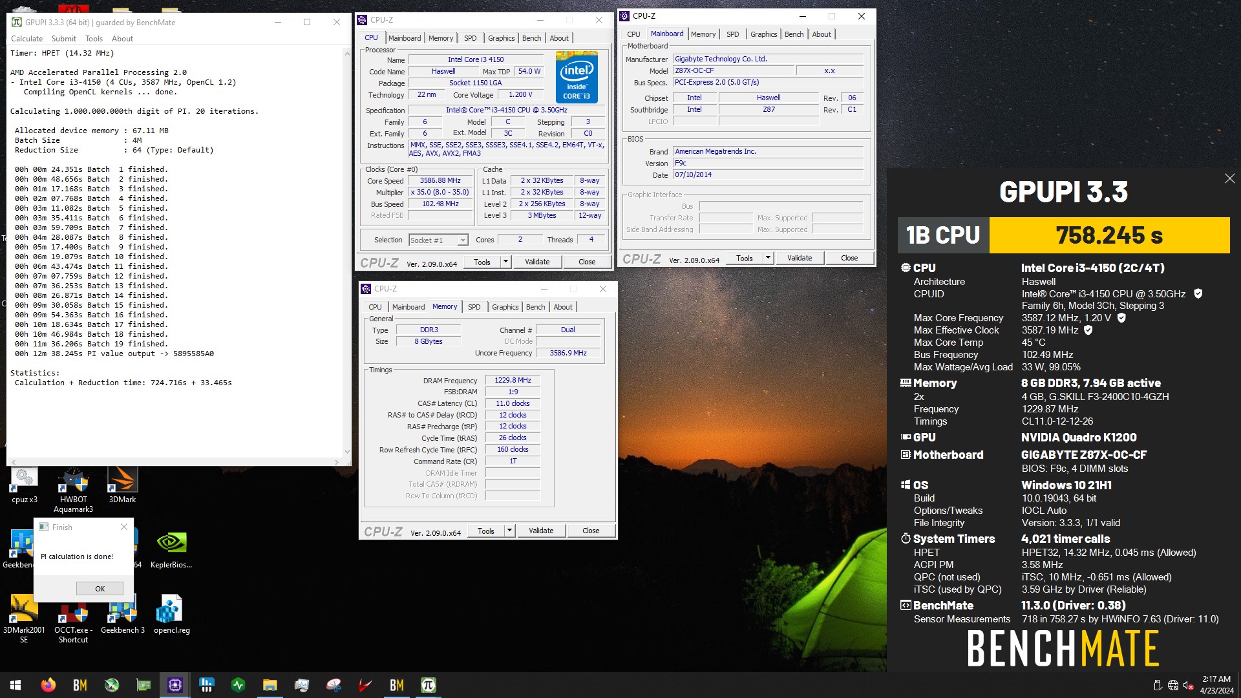Image resolution: width=1241 pixels, height=698 pixels.
Task: Close the Finish dialog with its X
Action: tap(124, 527)
